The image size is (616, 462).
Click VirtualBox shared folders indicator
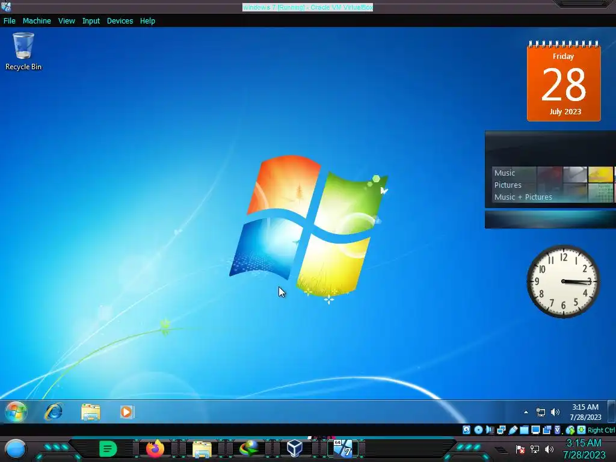coord(524,430)
